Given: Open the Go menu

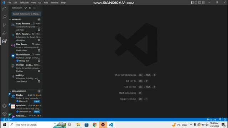Looking at the screenshot, I should coord(40,2).
